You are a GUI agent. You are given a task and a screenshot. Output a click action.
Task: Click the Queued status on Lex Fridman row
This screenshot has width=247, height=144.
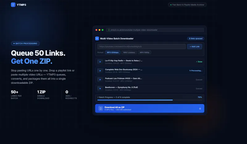tap(199, 80)
